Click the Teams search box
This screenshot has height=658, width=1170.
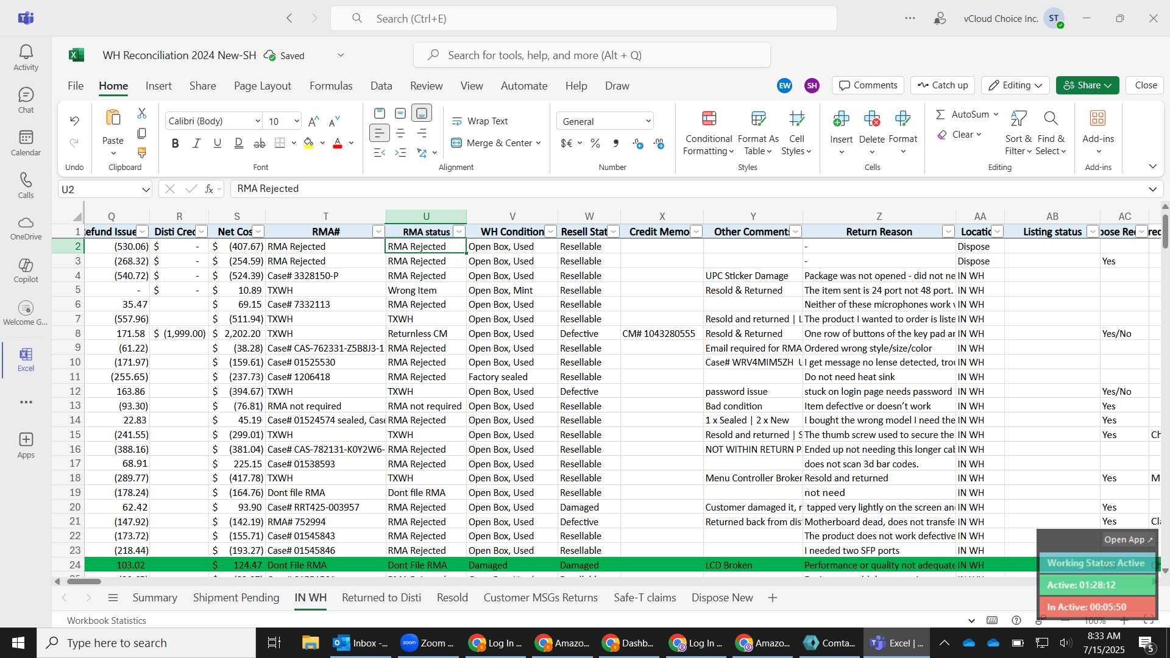(x=584, y=18)
